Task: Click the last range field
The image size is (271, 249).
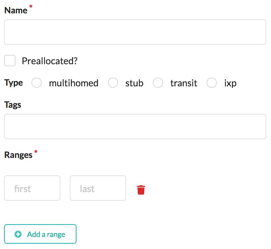Action: click(98, 188)
